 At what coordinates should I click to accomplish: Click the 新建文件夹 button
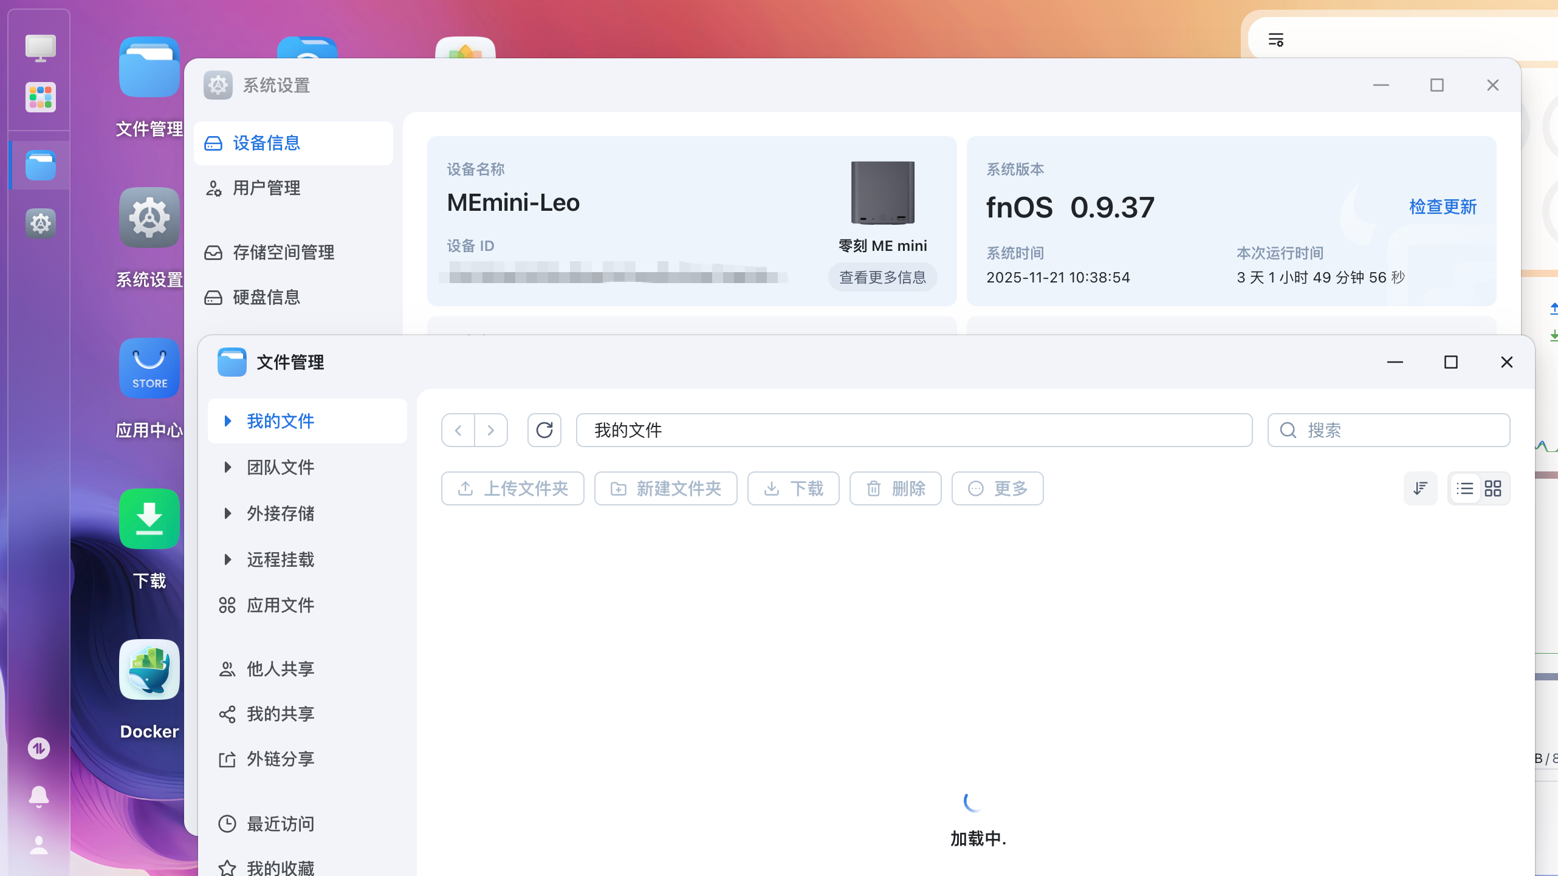666,488
